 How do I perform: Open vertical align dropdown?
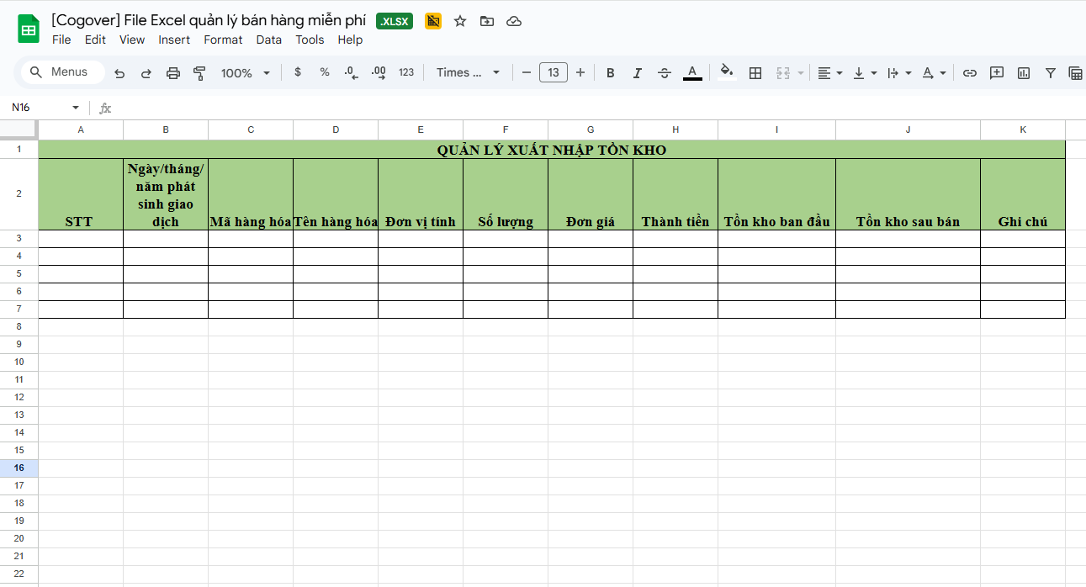(865, 73)
